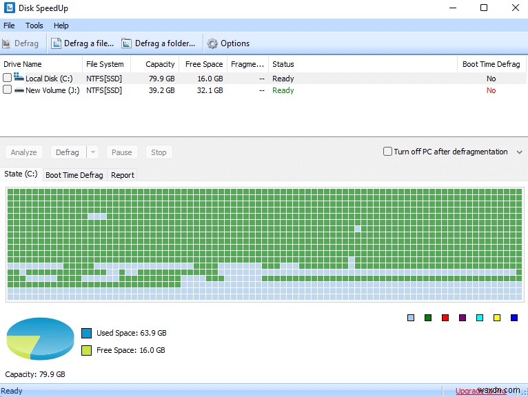This screenshot has width=528, height=397.
Task: Click the yellow legend color swatch
Action: pyautogui.click(x=497, y=318)
